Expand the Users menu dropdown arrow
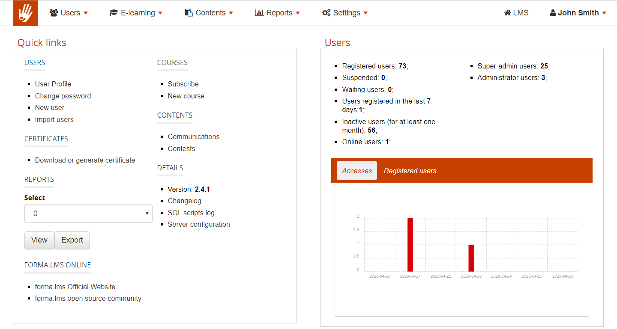The image size is (617, 329). click(x=86, y=13)
